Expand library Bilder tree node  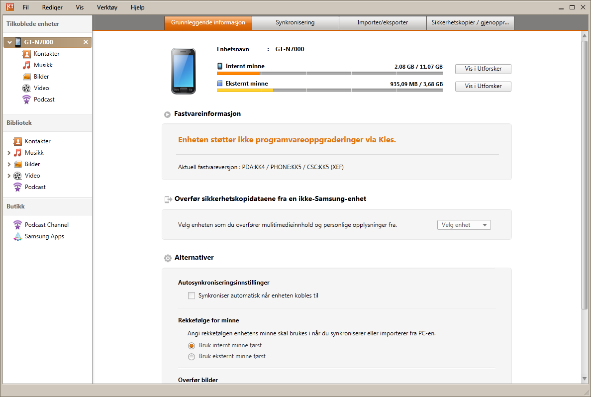(x=9, y=164)
